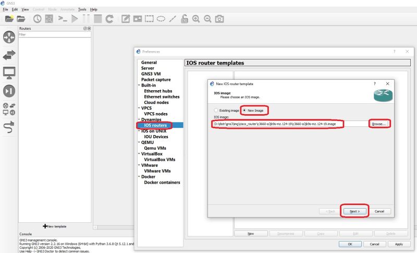This screenshot has width=417, height=253.
Task: Zoom in with magnifier plus icon
Action: pos(196,19)
